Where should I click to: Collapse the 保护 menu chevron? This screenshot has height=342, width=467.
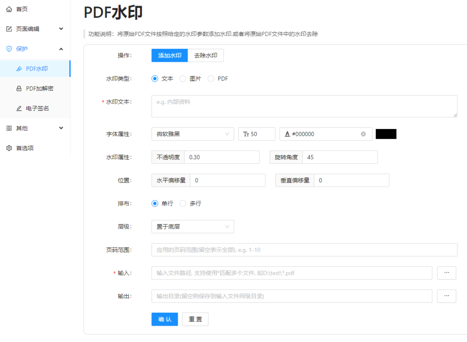pyautogui.click(x=61, y=49)
